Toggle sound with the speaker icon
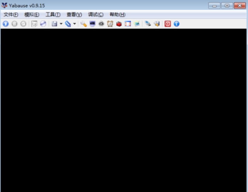 click(101, 24)
